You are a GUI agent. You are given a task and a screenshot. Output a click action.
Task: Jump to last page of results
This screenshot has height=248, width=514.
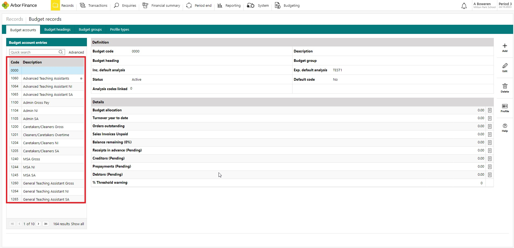pyautogui.click(x=46, y=224)
